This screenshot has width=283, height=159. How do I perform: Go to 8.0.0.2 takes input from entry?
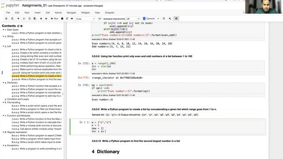(37, 139)
